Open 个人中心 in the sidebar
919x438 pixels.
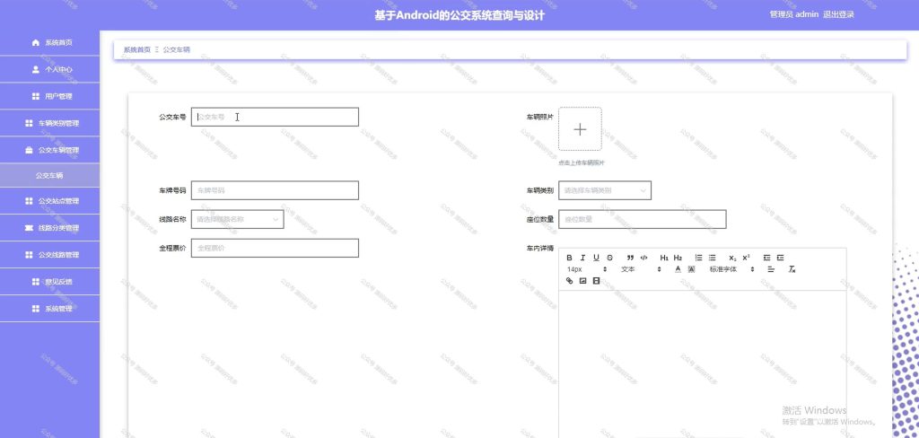coord(50,69)
